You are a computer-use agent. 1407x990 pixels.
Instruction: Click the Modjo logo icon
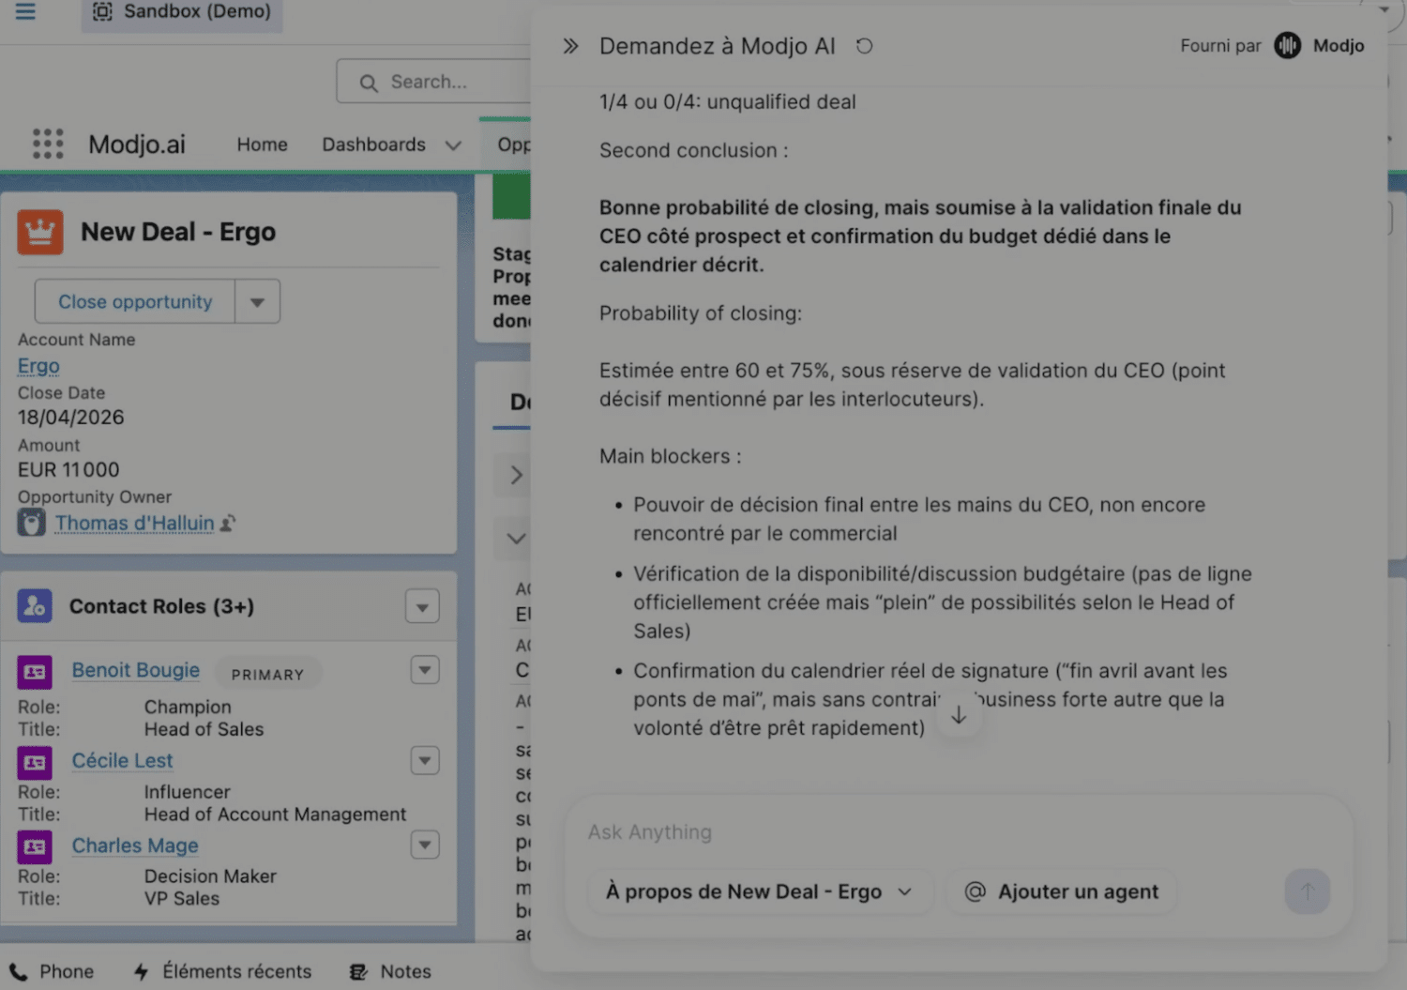pyautogui.click(x=1287, y=45)
